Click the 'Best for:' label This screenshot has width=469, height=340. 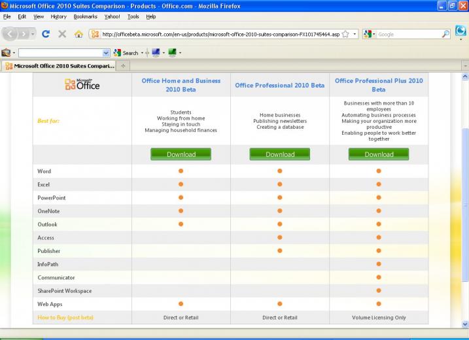48,121
